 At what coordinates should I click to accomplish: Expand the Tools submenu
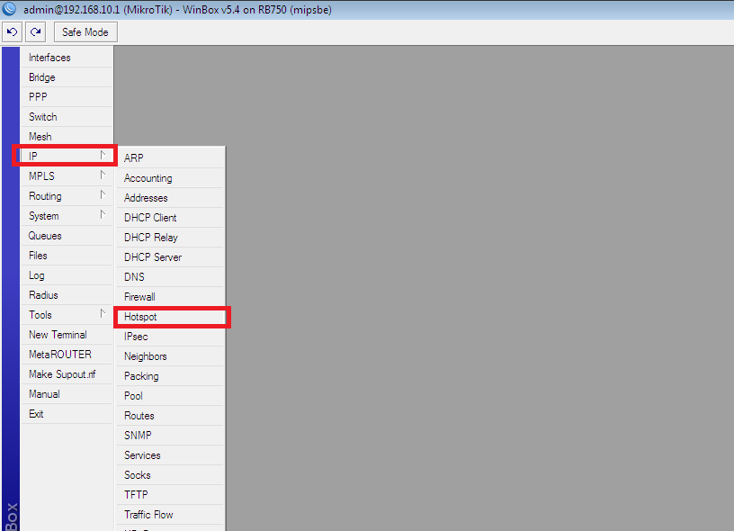point(67,315)
